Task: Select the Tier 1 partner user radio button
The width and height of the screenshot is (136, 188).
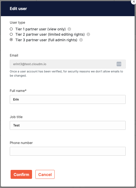Action: pyautogui.click(x=11, y=29)
